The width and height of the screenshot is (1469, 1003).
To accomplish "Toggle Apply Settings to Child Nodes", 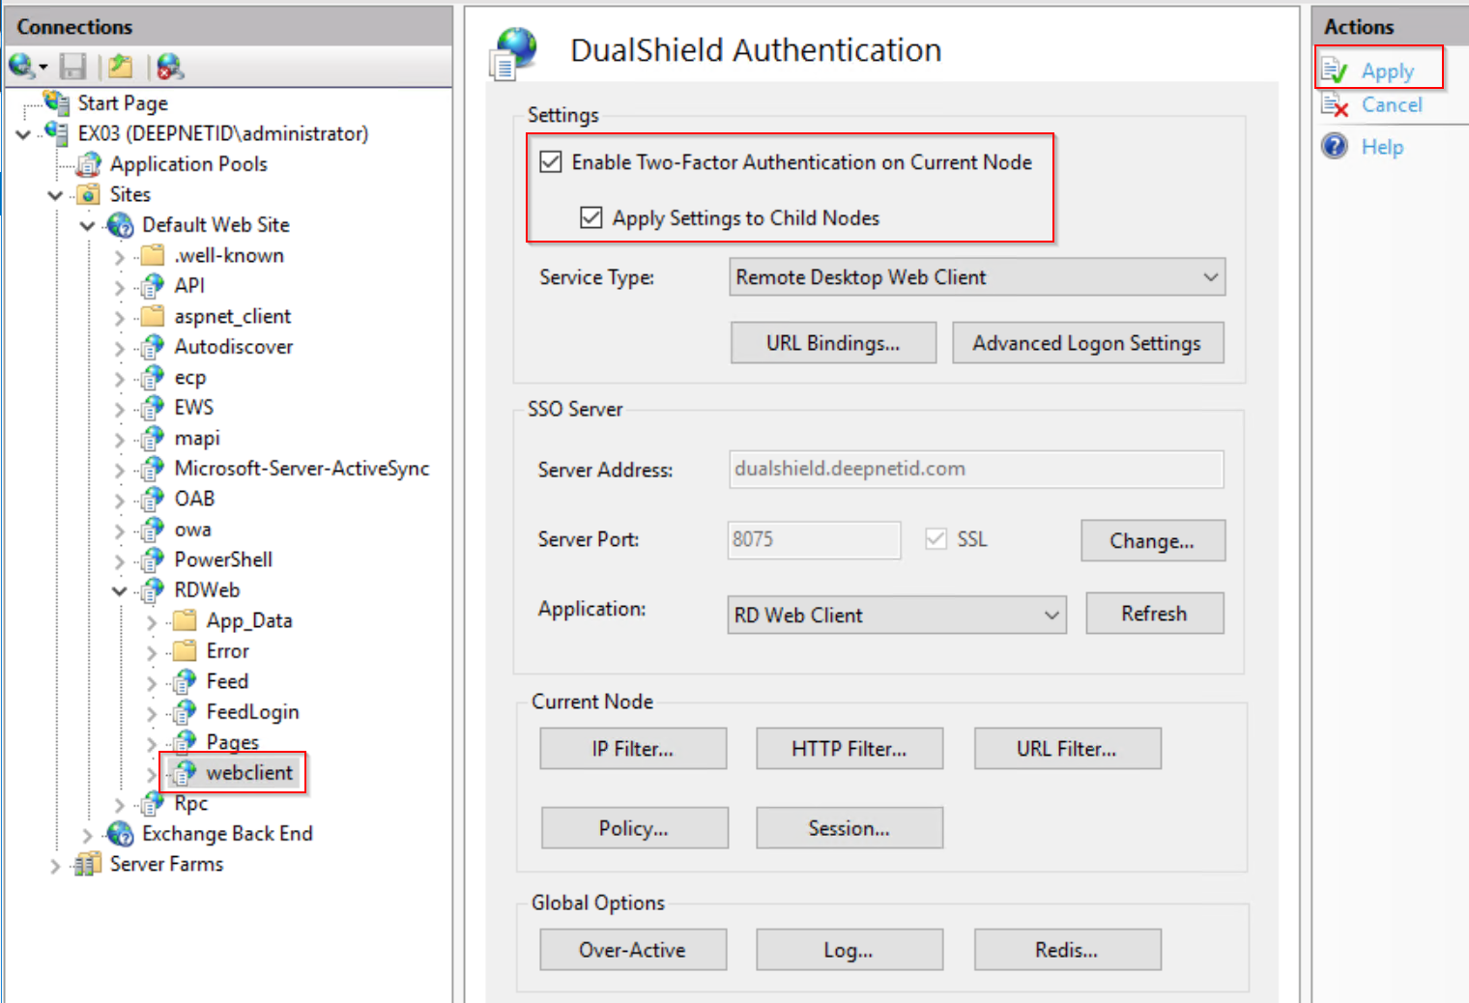I will click(x=591, y=217).
